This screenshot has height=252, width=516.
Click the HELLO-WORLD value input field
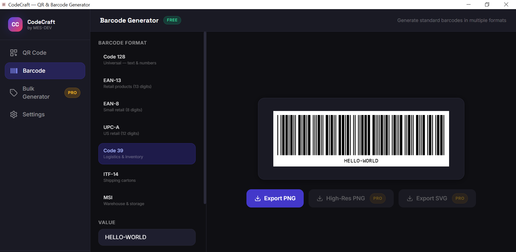click(x=147, y=237)
